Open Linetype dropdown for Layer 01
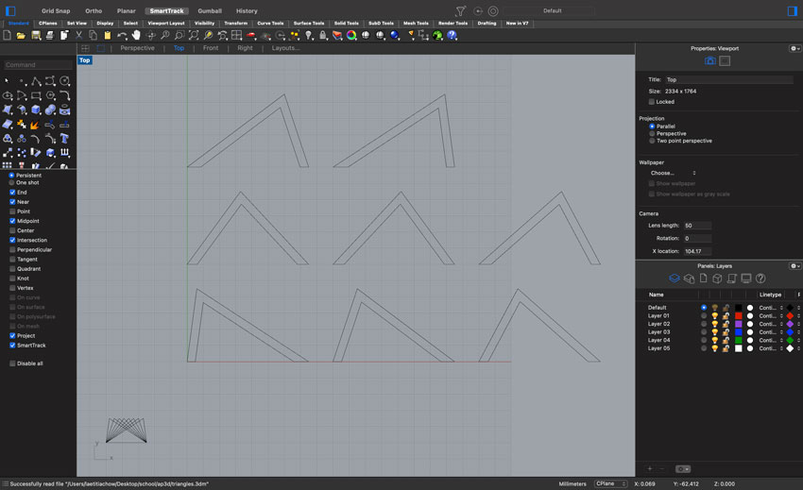Image resolution: width=803 pixels, height=490 pixels. pyautogui.click(x=771, y=315)
